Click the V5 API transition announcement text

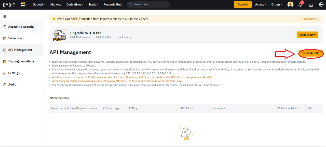pos(103,19)
